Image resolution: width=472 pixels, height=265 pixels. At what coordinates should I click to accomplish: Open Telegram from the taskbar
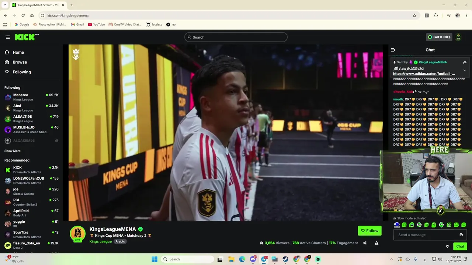(264, 259)
